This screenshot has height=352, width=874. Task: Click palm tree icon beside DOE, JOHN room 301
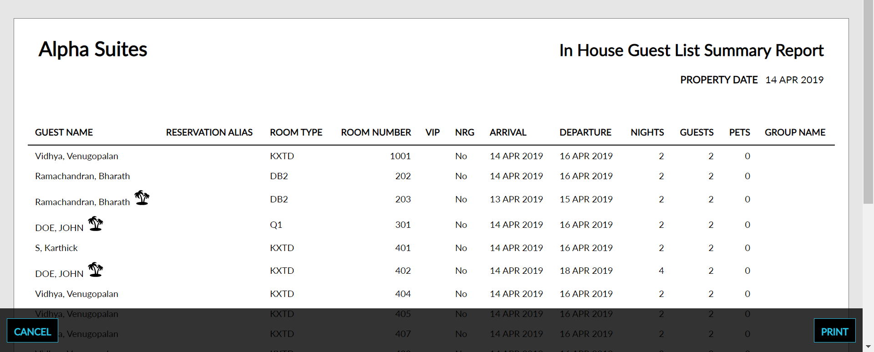pyautogui.click(x=96, y=223)
